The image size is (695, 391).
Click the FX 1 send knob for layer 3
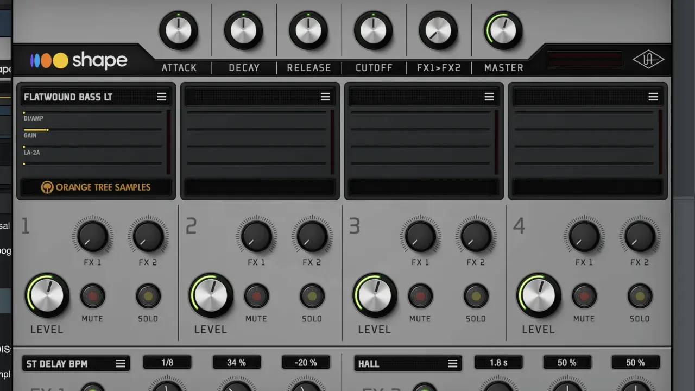click(420, 236)
